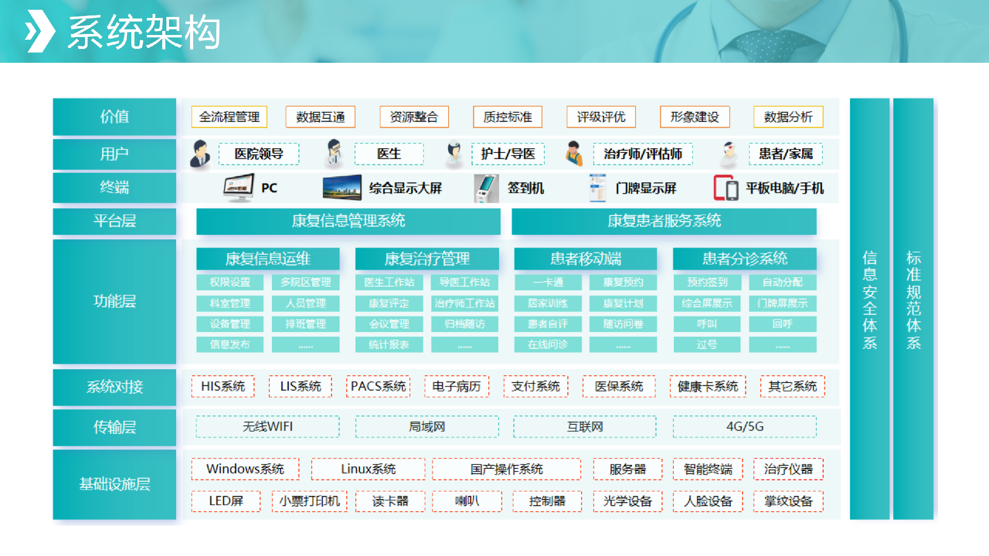Viewport: 989px width, 556px height.
Task: Click the 终端 layer label
Action: point(114,187)
